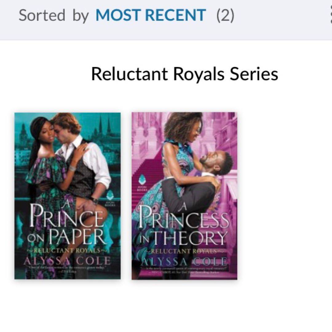Tap Alyssa Cole name on teal cover
Screen dimensions: 332x332
tap(67, 261)
